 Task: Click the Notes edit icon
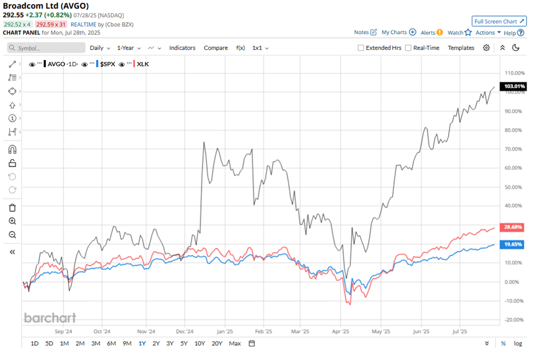point(373,32)
